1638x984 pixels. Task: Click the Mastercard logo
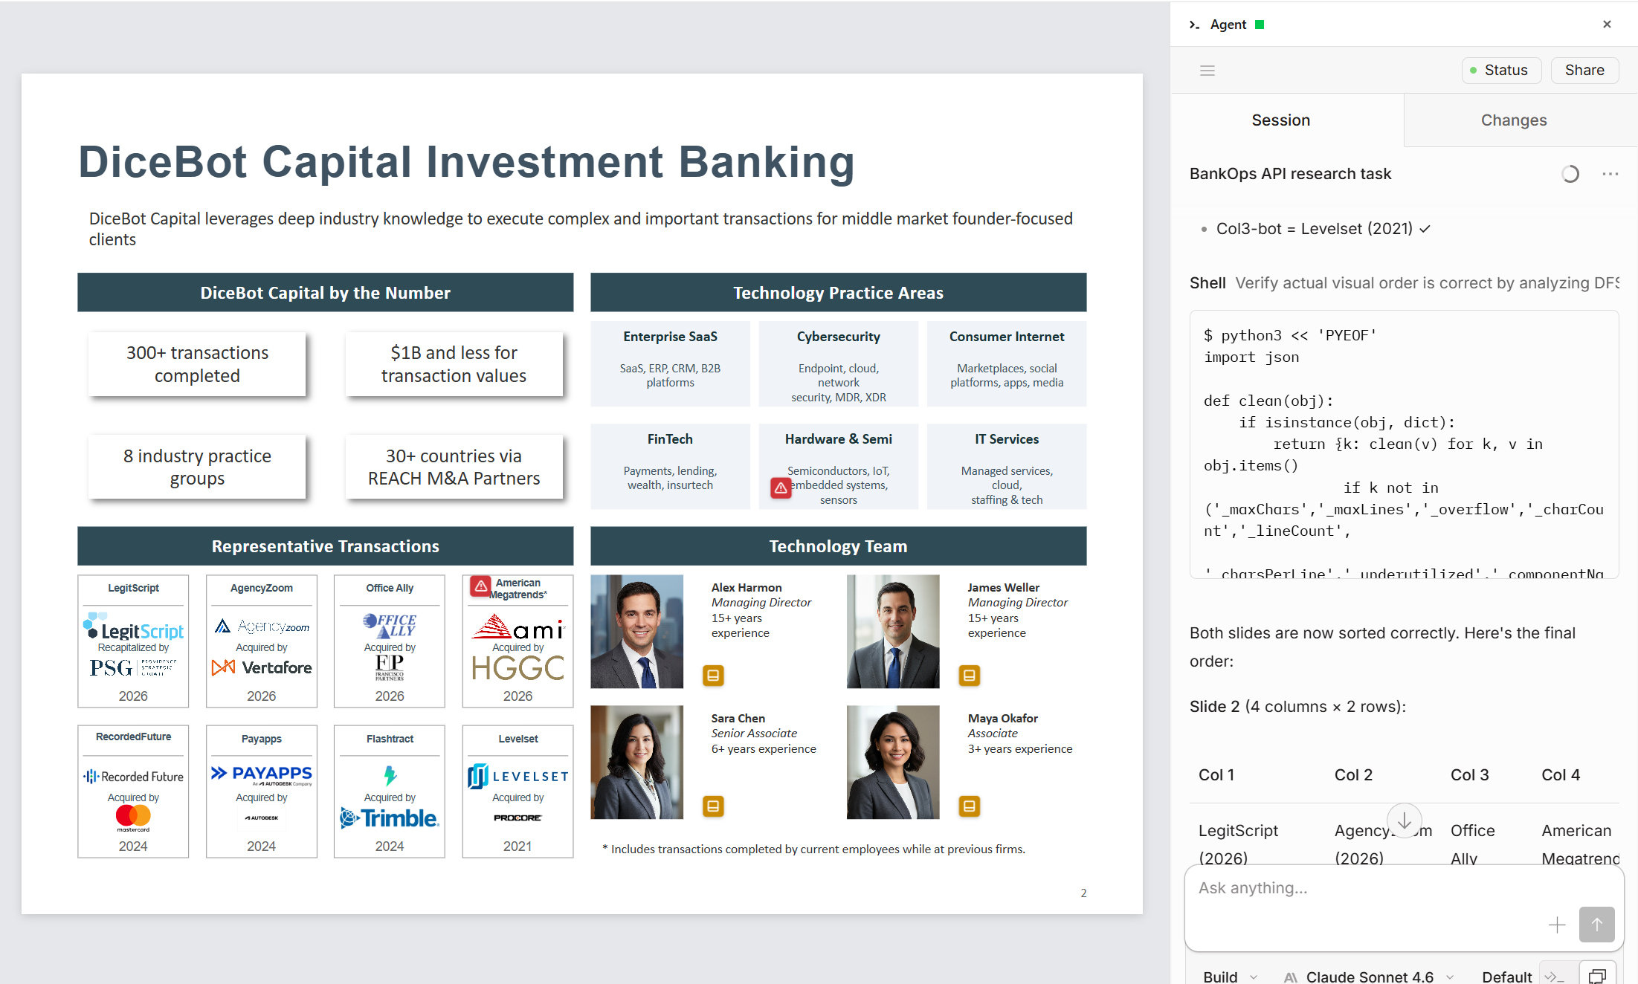click(133, 818)
